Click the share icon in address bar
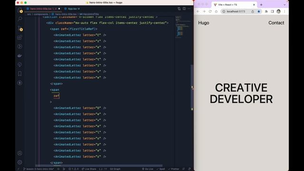 point(253,11)
